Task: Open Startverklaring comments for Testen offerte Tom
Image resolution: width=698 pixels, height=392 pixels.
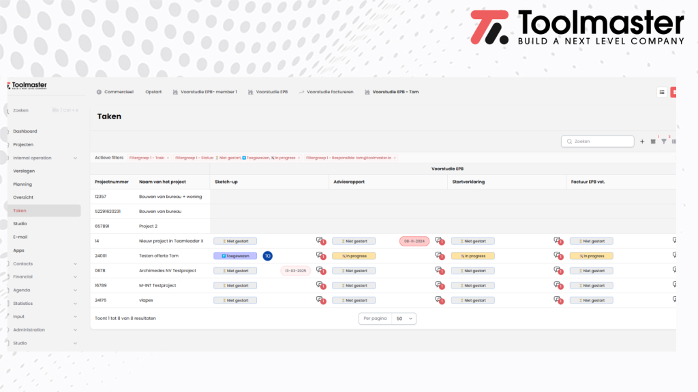Action: click(558, 256)
